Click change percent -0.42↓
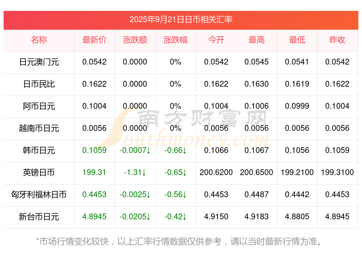The height and width of the screenshot is (253, 362). pyautogui.click(x=176, y=216)
